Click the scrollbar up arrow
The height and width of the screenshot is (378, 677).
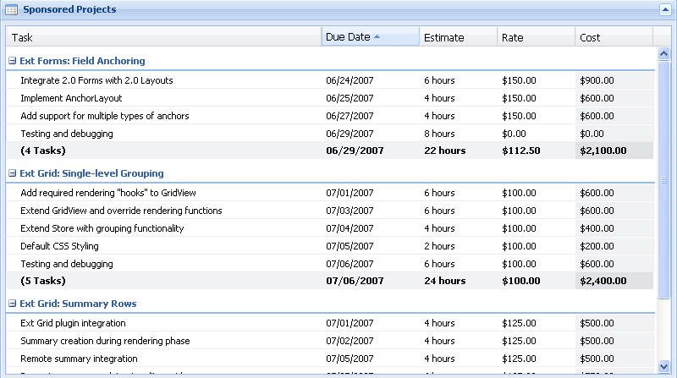point(663,54)
